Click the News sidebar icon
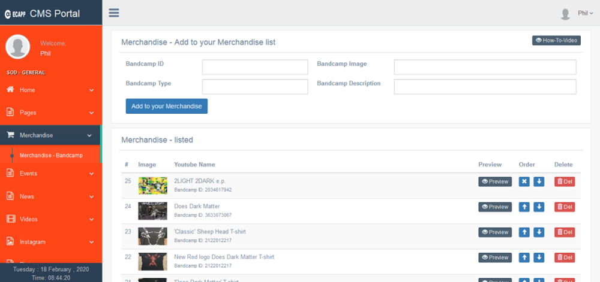 coord(11,196)
